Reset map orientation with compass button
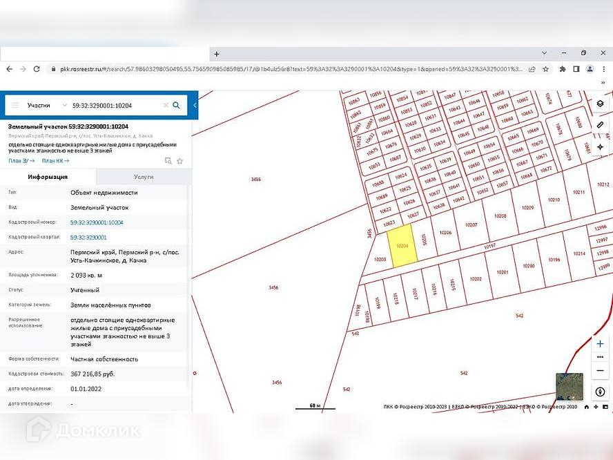Image resolution: width=613 pixels, height=460 pixels. [x=600, y=392]
